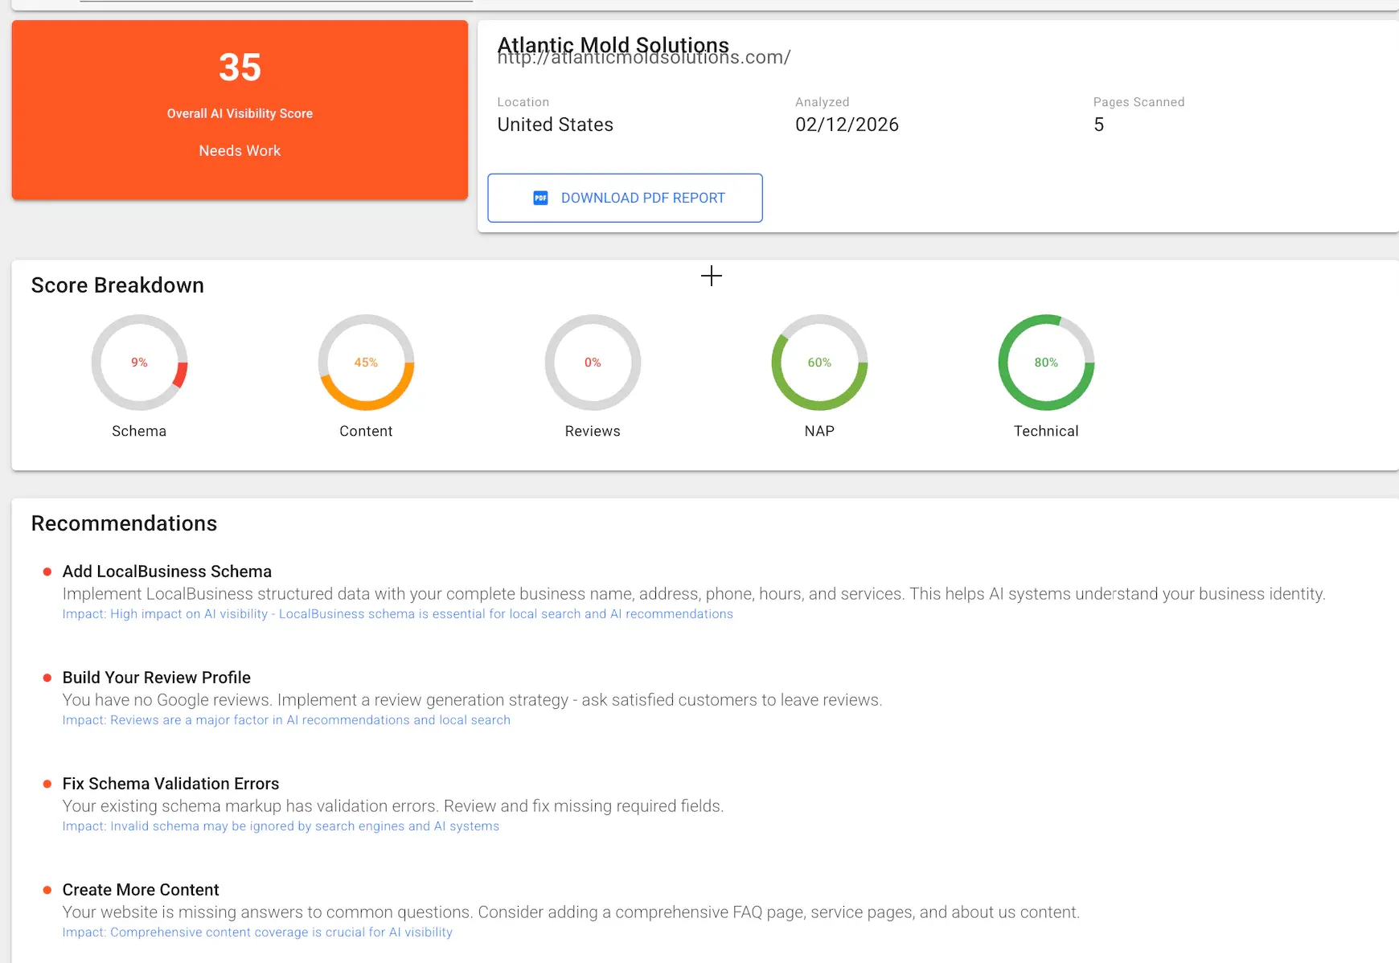Download the PDF report
The height and width of the screenshot is (963, 1399).
(625, 198)
